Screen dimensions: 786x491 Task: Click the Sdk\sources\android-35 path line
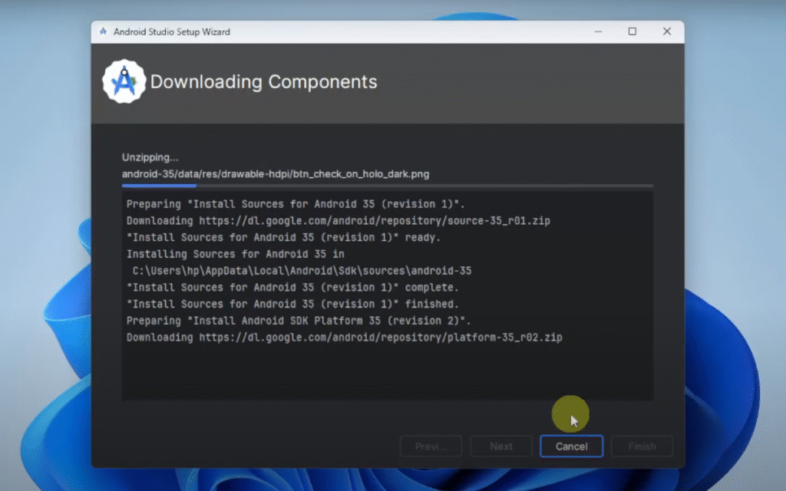coord(302,271)
